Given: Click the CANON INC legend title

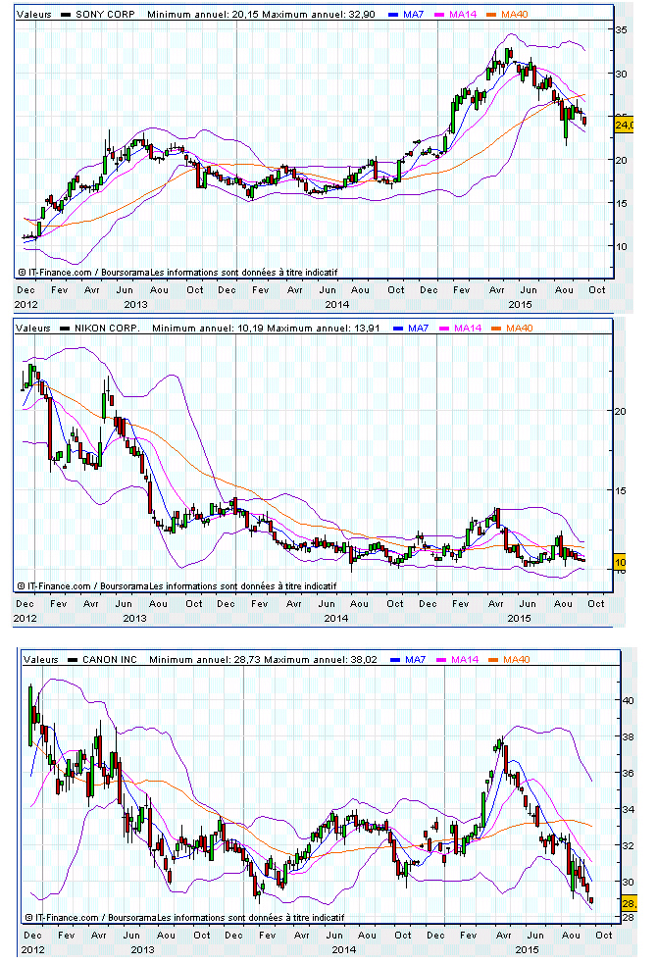Looking at the screenshot, I should pos(110,660).
